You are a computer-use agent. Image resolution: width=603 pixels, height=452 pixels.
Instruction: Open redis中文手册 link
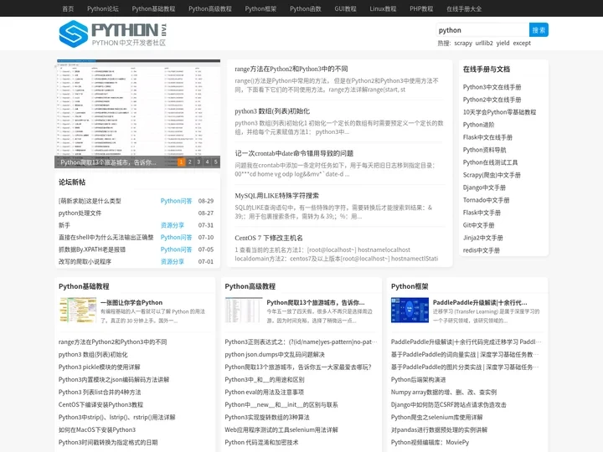(x=482, y=250)
